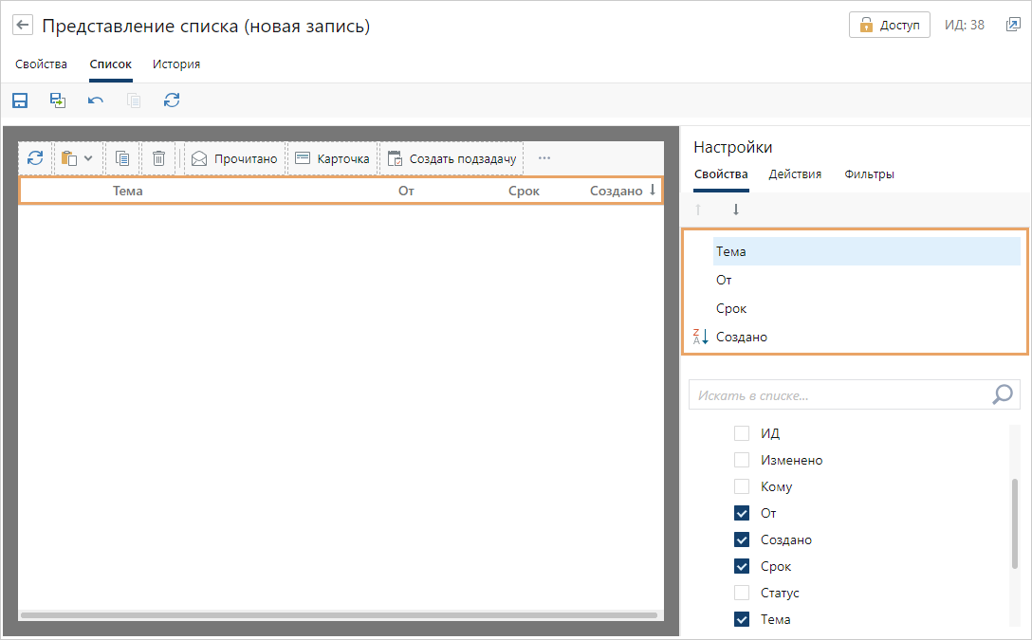Image resolution: width=1032 pixels, height=640 pixels.
Task: Save the record with the floppy disk icon
Action: pyautogui.click(x=20, y=101)
